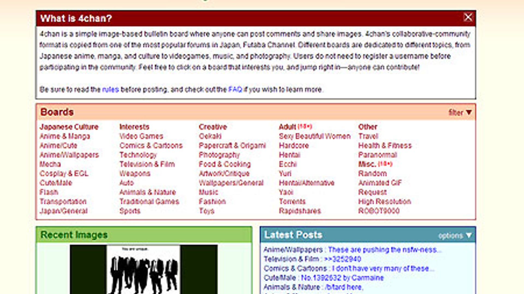Go to the Papercraft & Origami board

(x=232, y=146)
